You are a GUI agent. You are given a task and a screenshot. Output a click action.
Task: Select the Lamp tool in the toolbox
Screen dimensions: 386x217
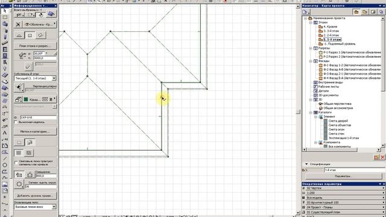pos(5,69)
